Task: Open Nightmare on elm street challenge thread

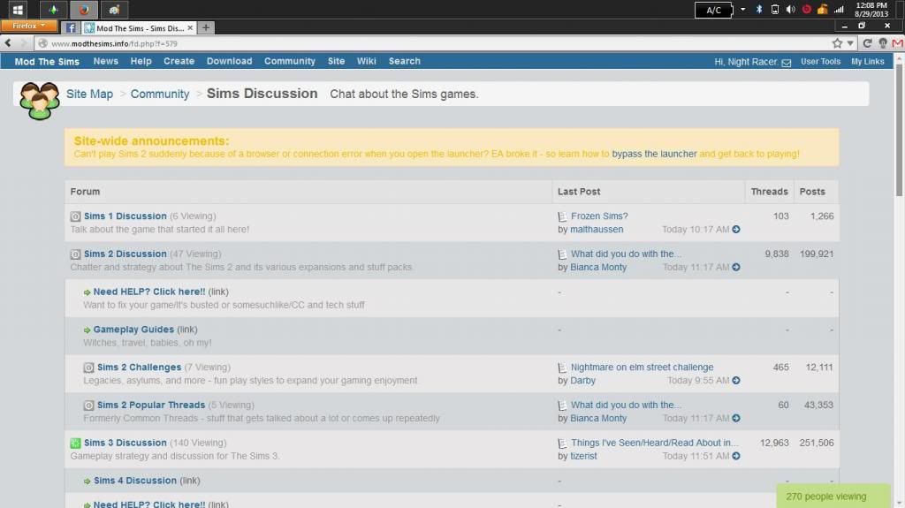Action: (642, 368)
